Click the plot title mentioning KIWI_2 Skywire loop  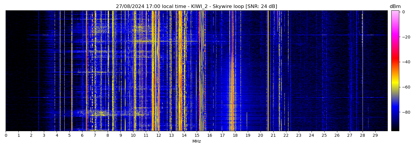pos(196,7)
